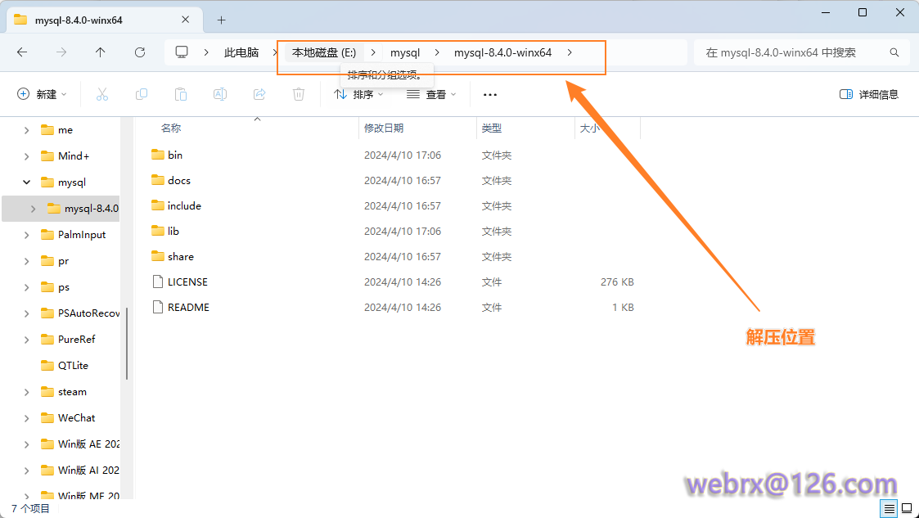Select the README file
Viewport: 919px width, 518px height.
point(188,307)
